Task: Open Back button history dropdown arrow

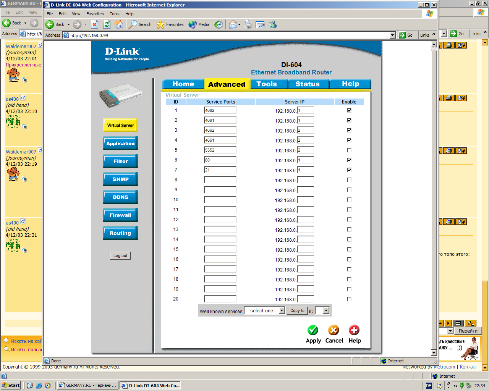Action: tap(68, 24)
